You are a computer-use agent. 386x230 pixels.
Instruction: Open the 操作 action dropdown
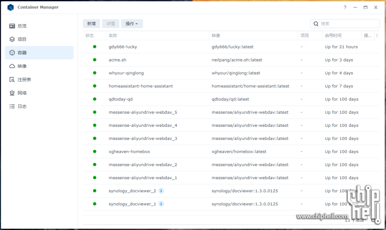coord(132,24)
